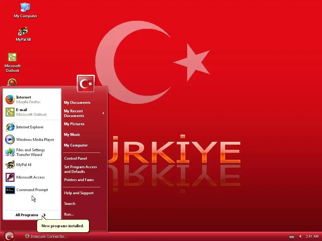Click the Windows Media Player icon
The image size is (322, 241).
[10, 140]
